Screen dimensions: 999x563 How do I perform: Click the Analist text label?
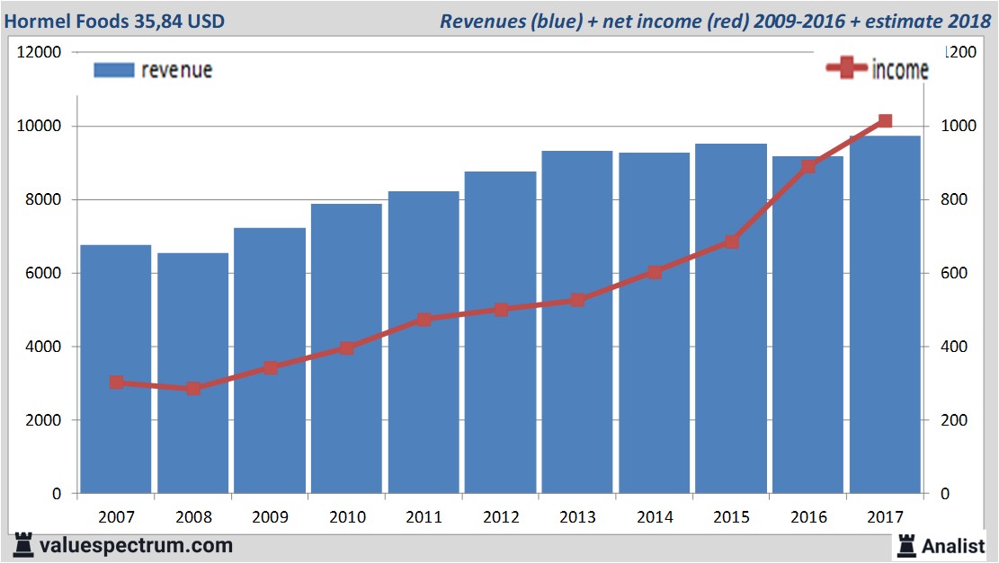pos(953,545)
